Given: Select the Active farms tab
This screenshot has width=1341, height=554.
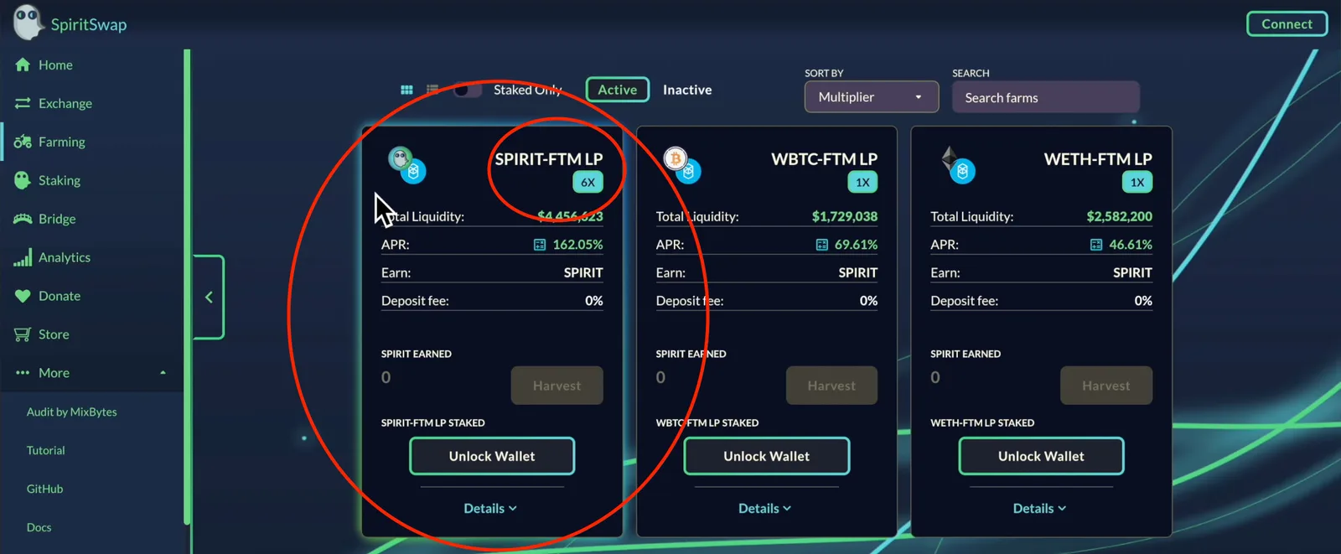Looking at the screenshot, I should coord(618,90).
